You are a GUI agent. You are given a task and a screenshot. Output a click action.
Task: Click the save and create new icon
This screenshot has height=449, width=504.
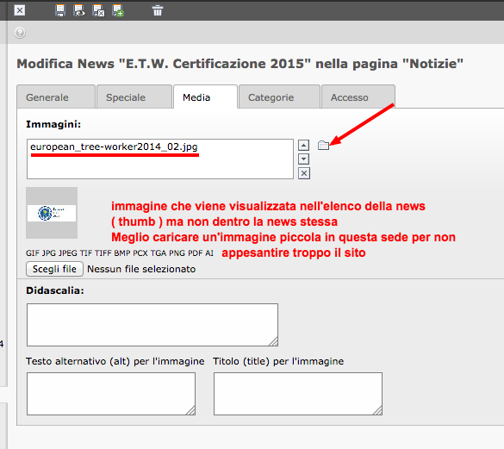118,10
